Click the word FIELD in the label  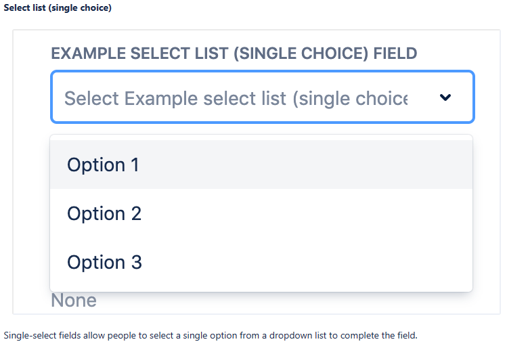click(x=395, y=53)
